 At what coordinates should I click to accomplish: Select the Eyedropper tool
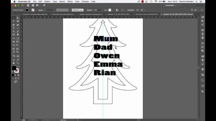[13, 52]
